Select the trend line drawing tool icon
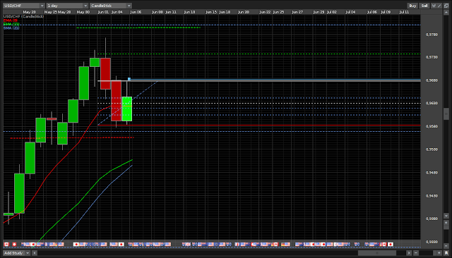 (x=439, y=6)
